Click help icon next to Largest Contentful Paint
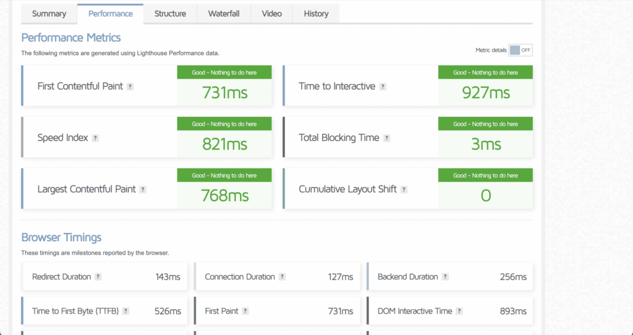The image size is (633, 335). pyautogui.click(x=143, y=190)
